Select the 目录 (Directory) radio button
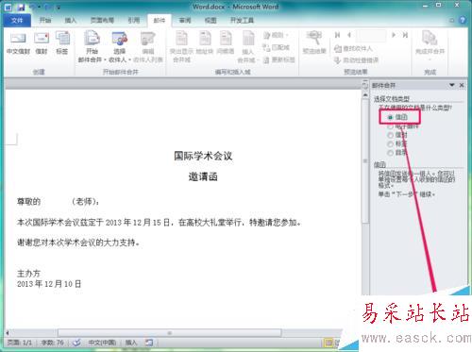Image resolution: width=472 pixels, height=352 pixels. 390,153
